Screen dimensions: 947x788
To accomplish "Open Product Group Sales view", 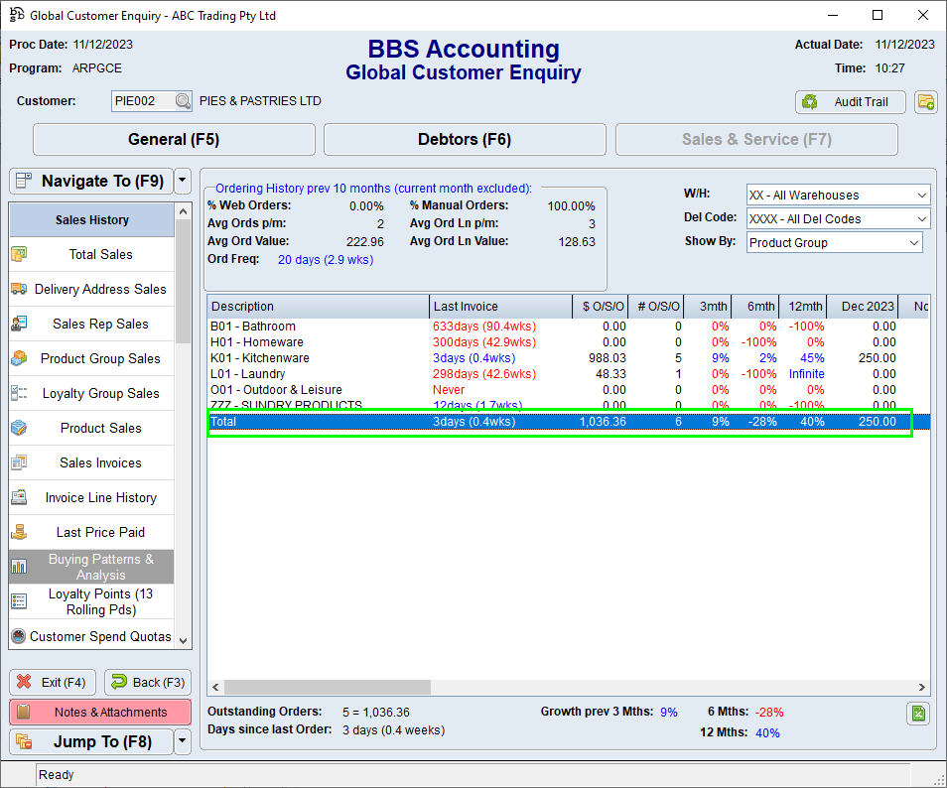I will pos(100,359).
